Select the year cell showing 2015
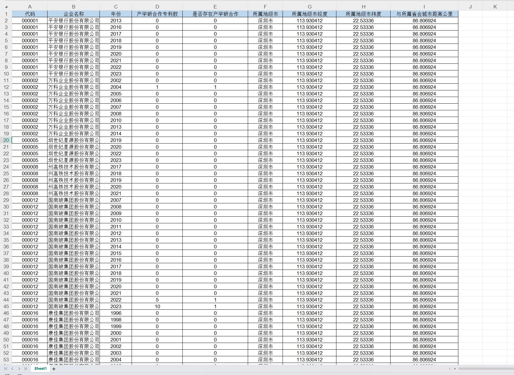514x375 pixels. (x=116, y=253)
